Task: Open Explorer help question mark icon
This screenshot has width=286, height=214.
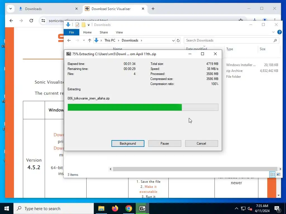Action: pos(279,32)
